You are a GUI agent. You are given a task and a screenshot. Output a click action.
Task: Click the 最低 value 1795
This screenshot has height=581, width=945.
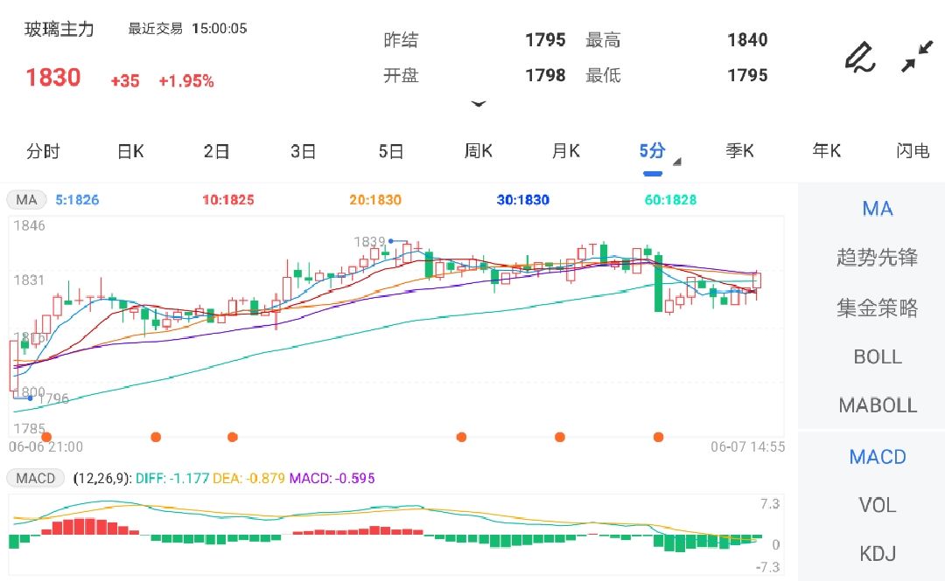(x=747, y=75)
